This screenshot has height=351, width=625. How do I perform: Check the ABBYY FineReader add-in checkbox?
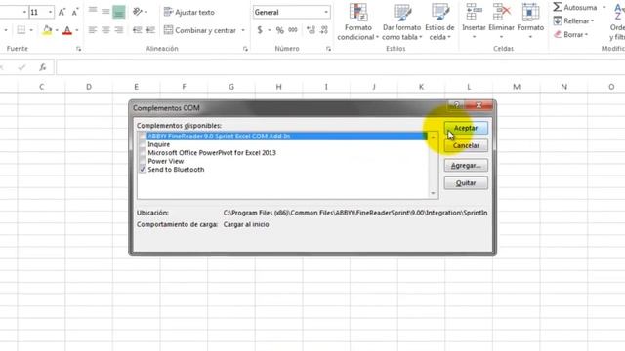143,136
